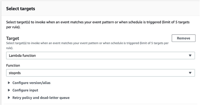Expand the Configure input disclosure triangle

pos(9,90)
